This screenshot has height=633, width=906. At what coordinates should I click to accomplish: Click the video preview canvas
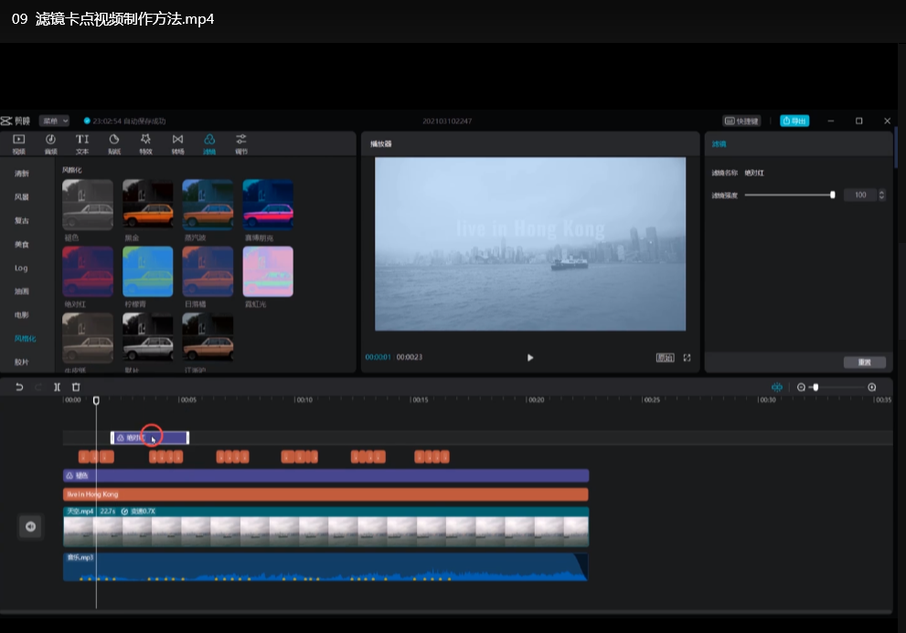pos(530,244)
